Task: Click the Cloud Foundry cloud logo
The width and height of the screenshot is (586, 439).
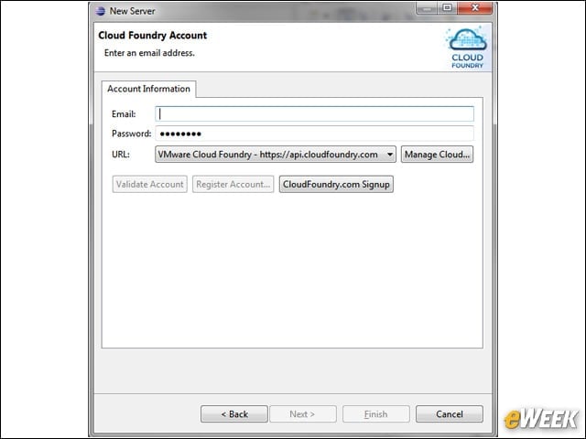Action: point(467,48)
